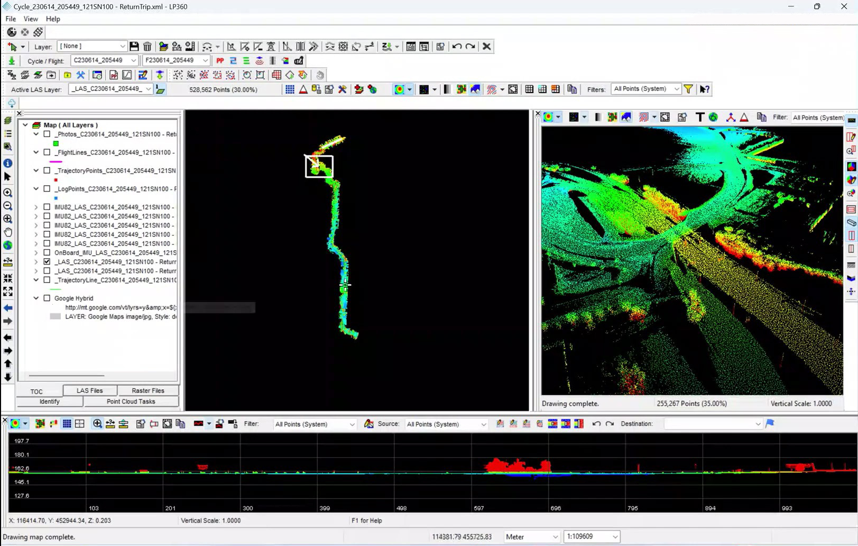Click the PP icon on the Cycle/Flight toolbar
Viewport: 858px width, 546px height.
coord(220,60)
